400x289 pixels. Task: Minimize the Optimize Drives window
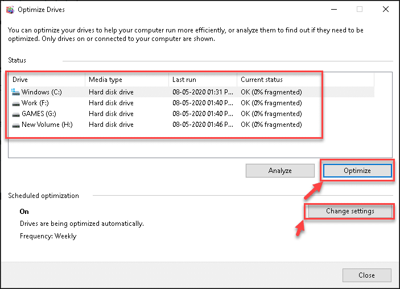pos(334,10)
